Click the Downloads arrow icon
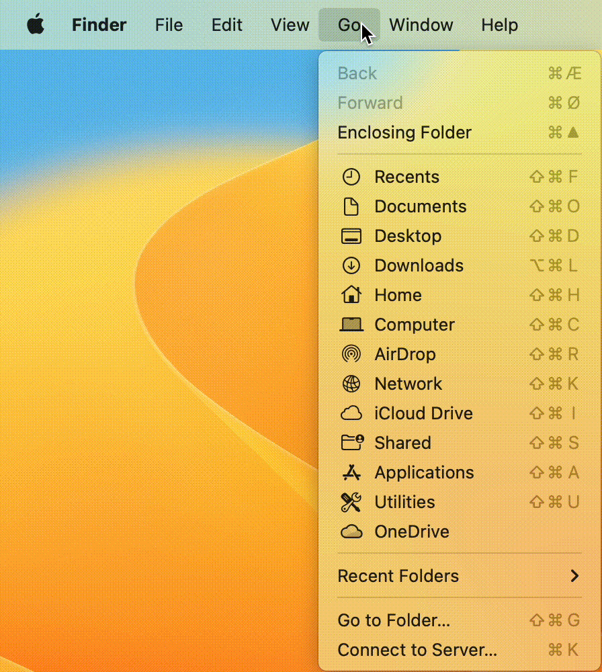Image resolution: width=602 pixels, height=672 pixels. coord(351,265)
